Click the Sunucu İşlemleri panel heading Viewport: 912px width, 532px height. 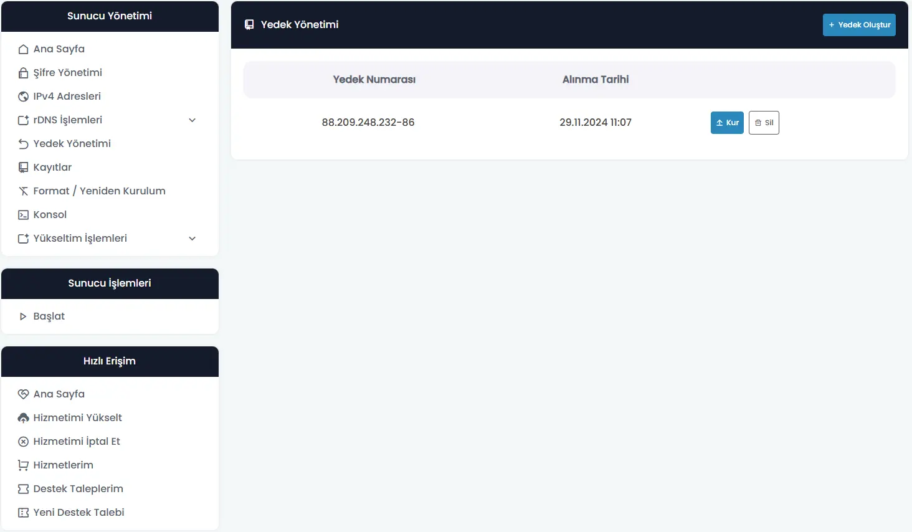click(110, 283)
